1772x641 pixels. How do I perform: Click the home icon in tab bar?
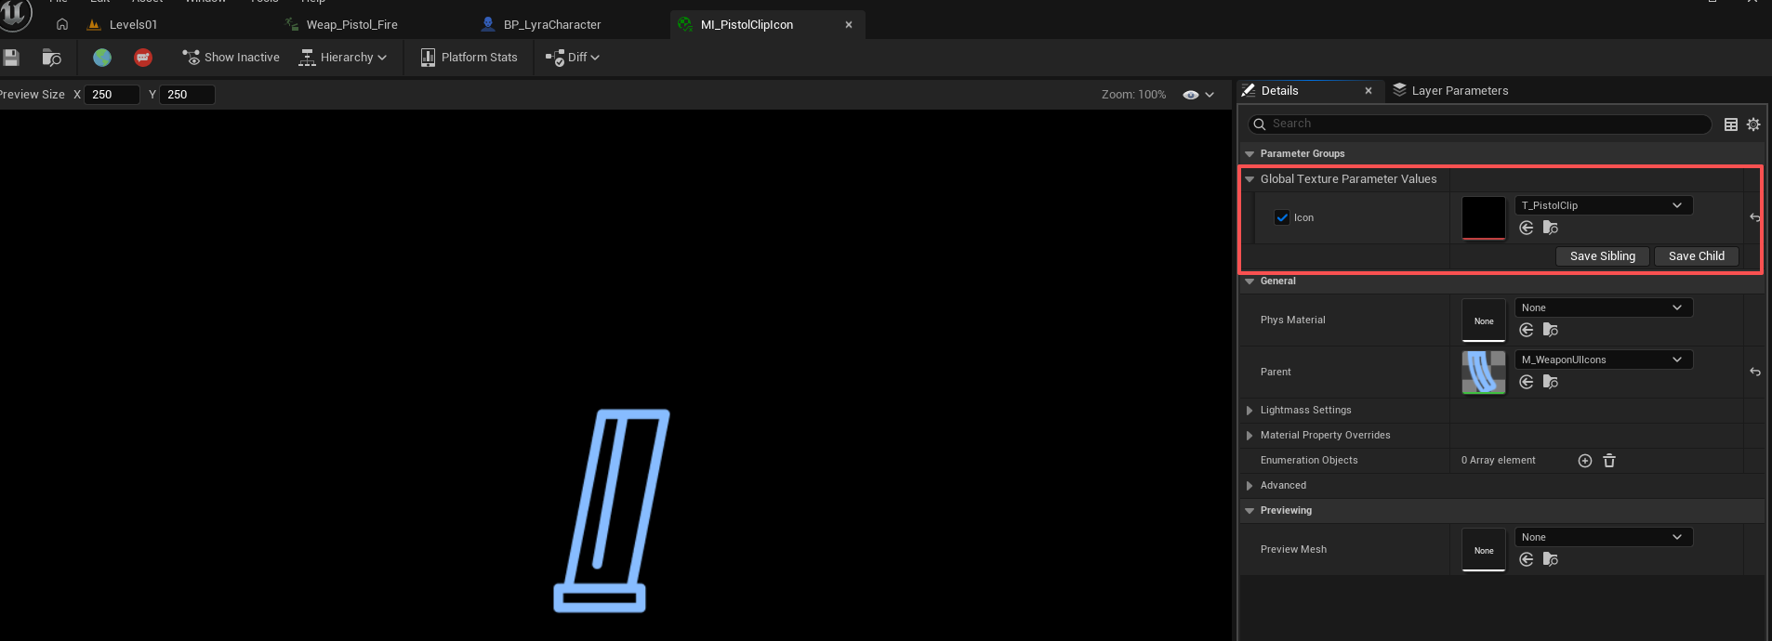click(x=62, y=24)
